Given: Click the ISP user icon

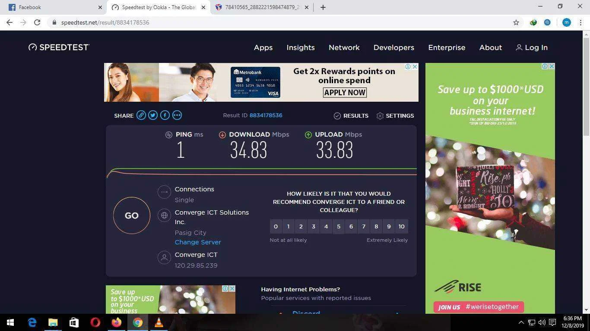Looking at the screenshot, I should (x=164, y=258).
